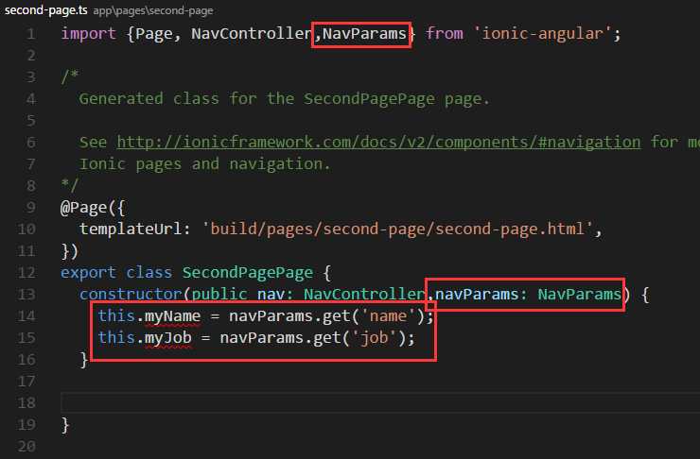Click NavParams in the import statement
The image size is (700, 459).
tap(364, 34)
